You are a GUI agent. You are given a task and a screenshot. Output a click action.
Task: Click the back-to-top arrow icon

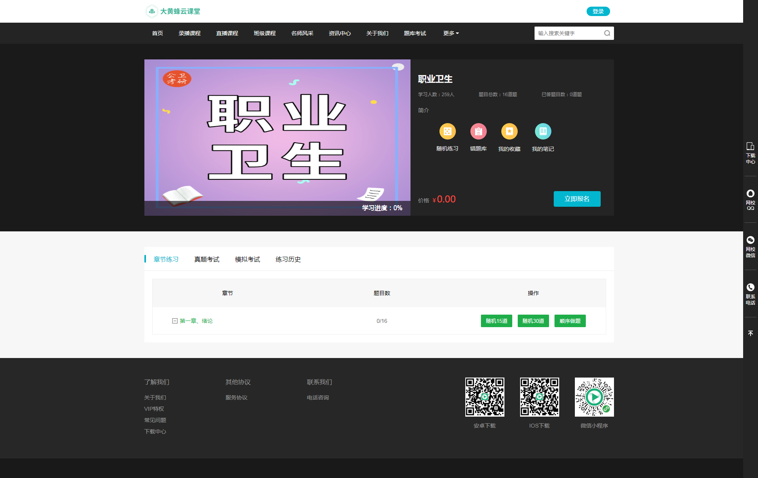[x=750, y=333]
